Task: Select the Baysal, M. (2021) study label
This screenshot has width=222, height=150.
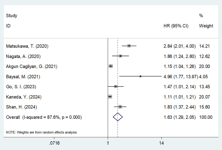Action: 23,77
